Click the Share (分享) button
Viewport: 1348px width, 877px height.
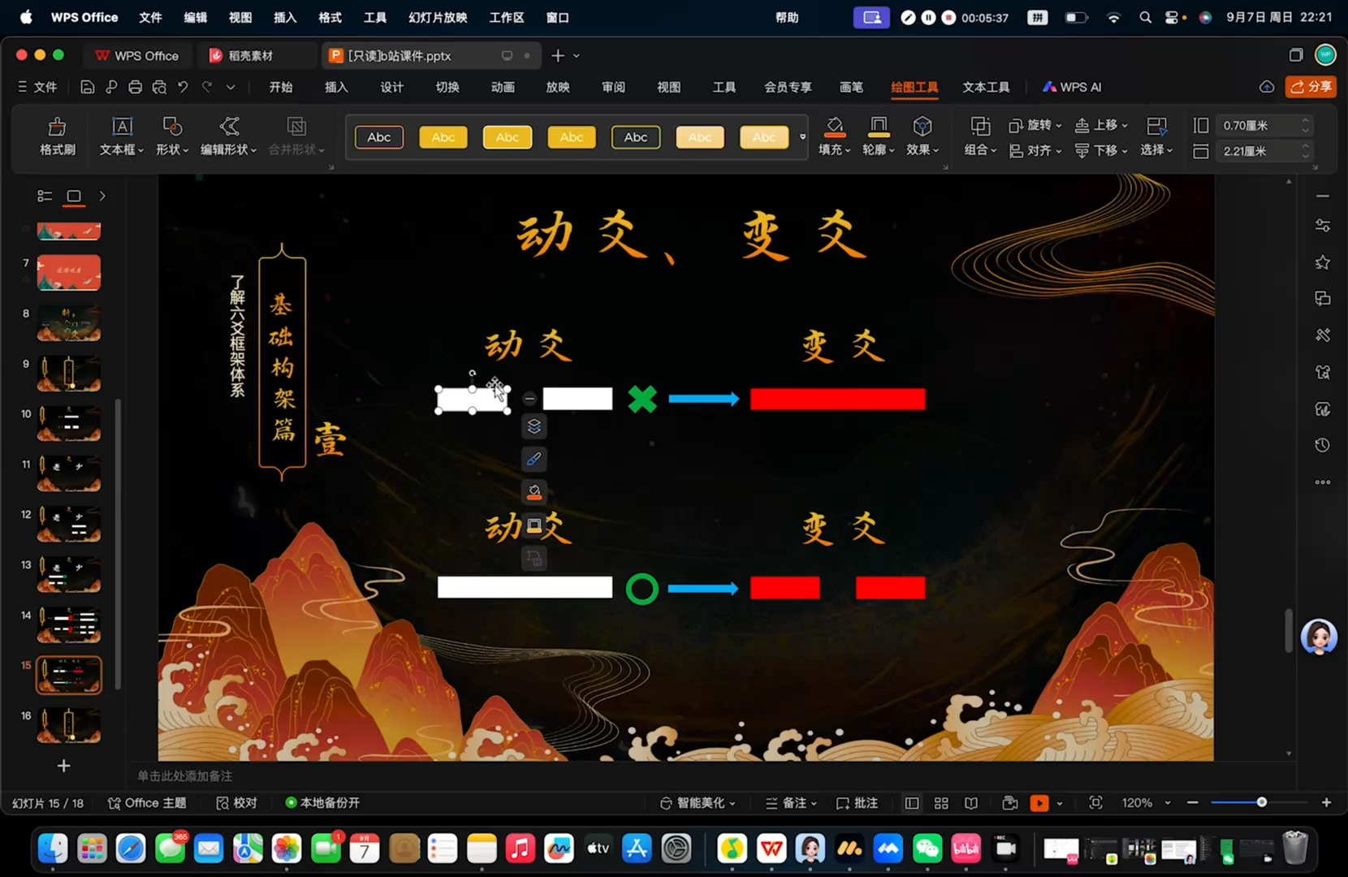[1311, 87]
